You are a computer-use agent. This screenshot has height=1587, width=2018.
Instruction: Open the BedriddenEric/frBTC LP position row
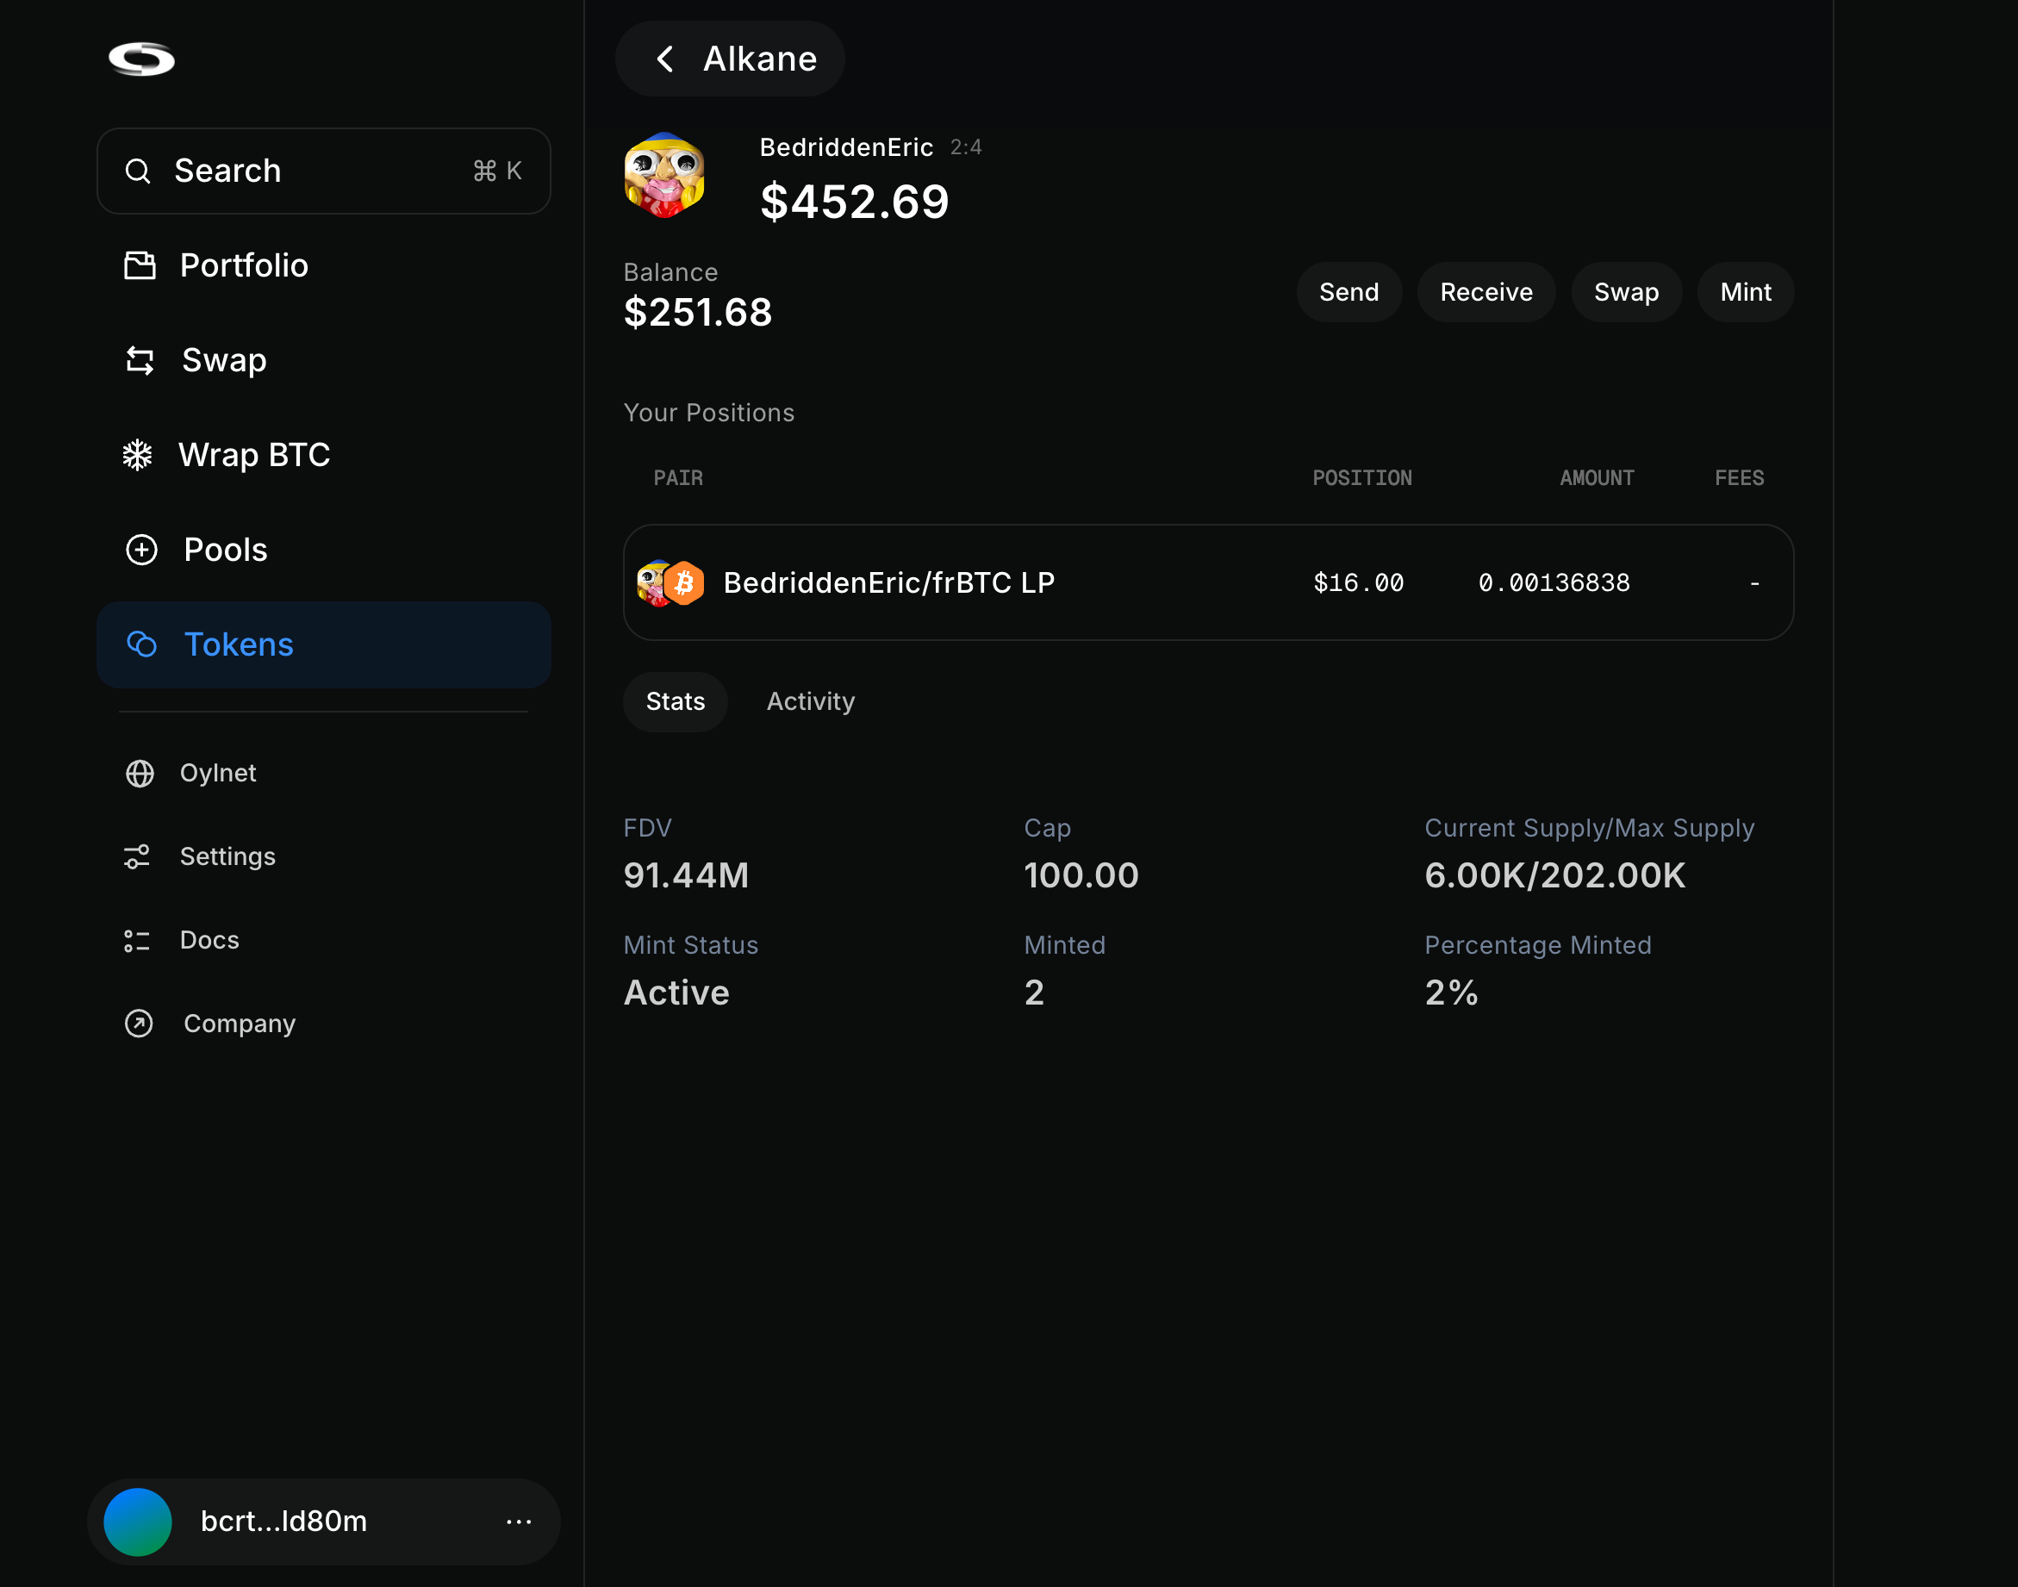tap(1208, 582)
